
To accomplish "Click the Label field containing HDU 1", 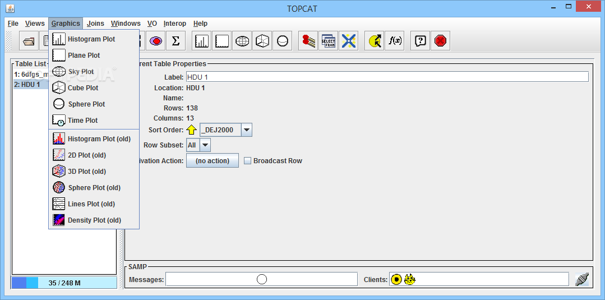I will 387,77.
